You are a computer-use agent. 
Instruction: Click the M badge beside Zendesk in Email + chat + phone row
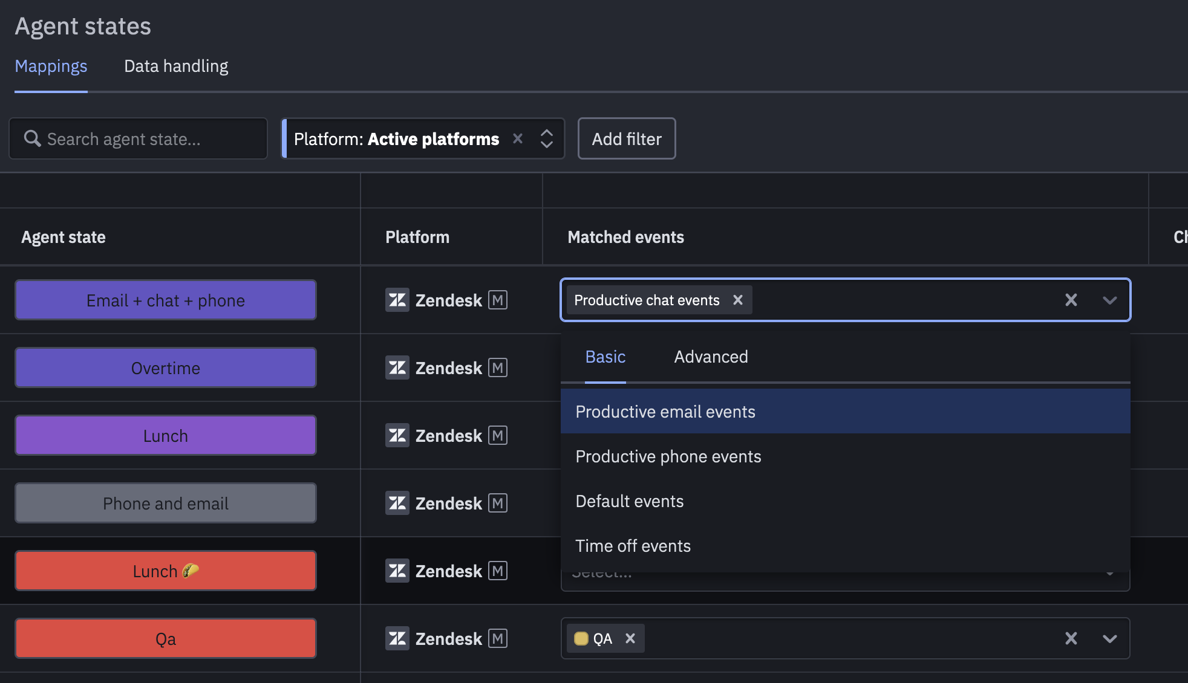click(x=498, y=300)
